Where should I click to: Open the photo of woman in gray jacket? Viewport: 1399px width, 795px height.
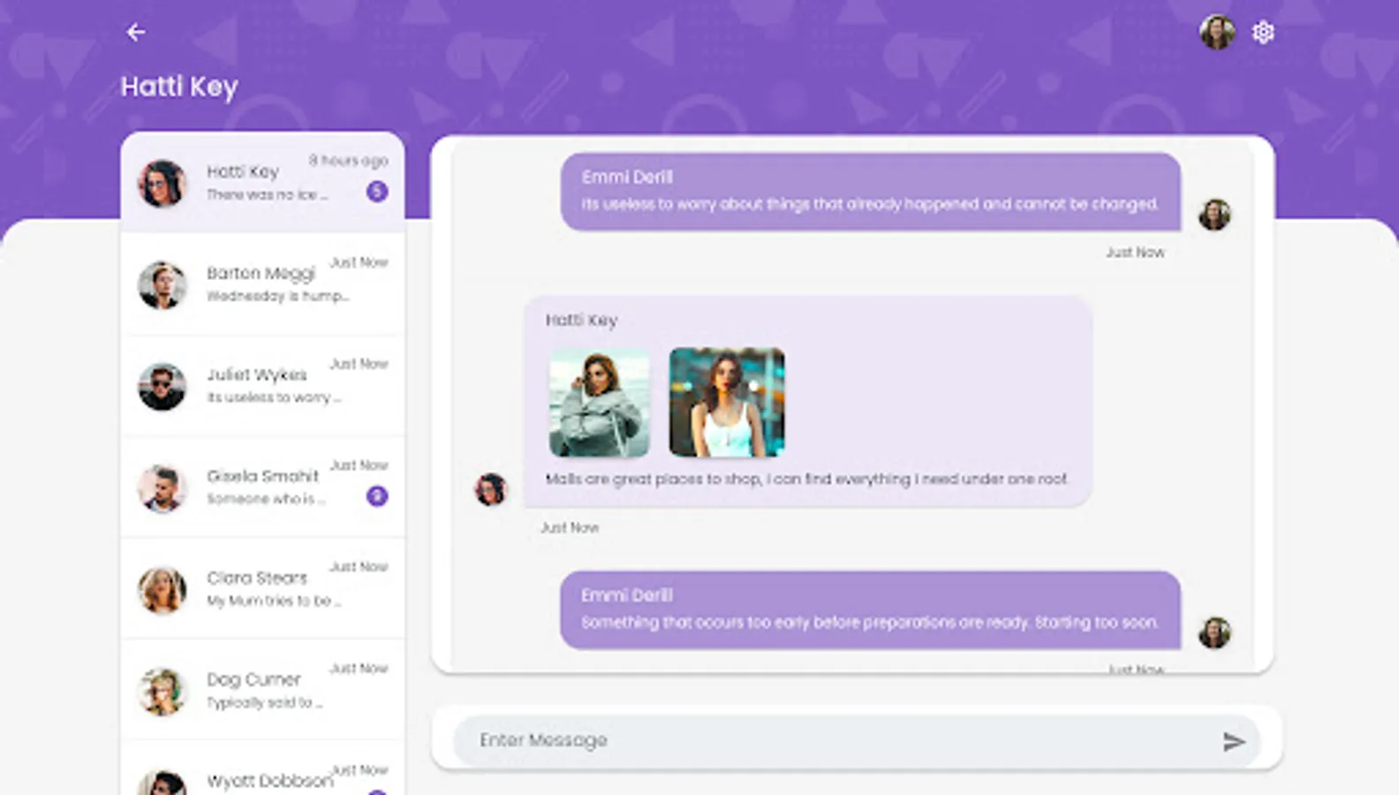pyautogui.click(x=600, y=403)
